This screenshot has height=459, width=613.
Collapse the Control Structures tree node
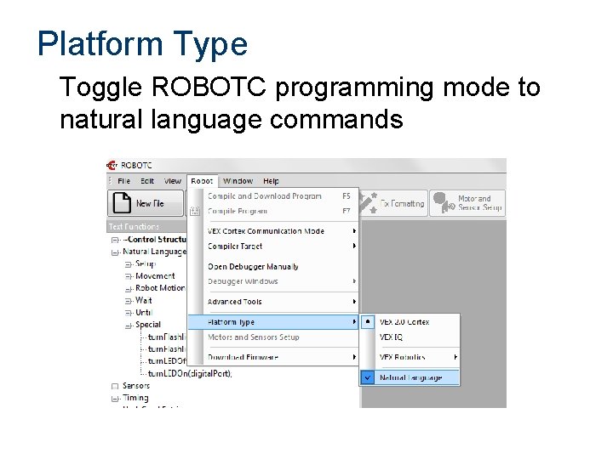click(115, 240)
